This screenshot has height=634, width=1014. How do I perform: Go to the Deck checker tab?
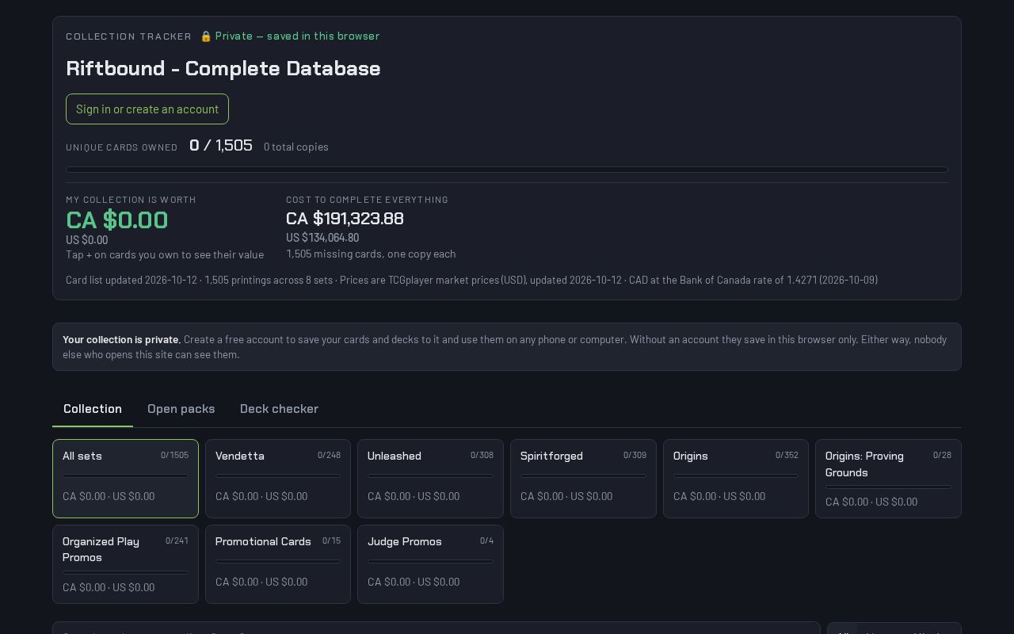click(x=279, y=409)
